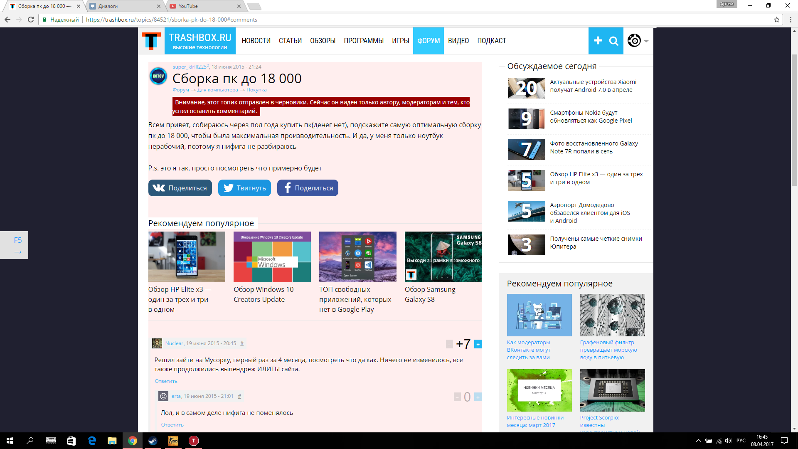
Task: Open the Windows Start menu
Action: pos(10,441)
